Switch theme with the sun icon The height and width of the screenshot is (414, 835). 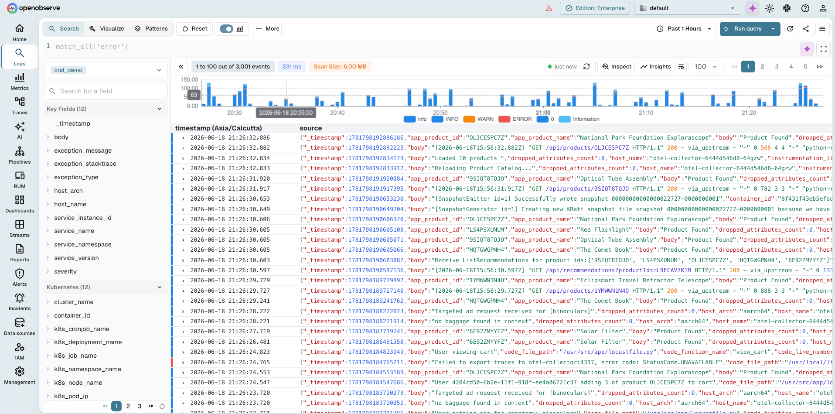tap(770, 8)
